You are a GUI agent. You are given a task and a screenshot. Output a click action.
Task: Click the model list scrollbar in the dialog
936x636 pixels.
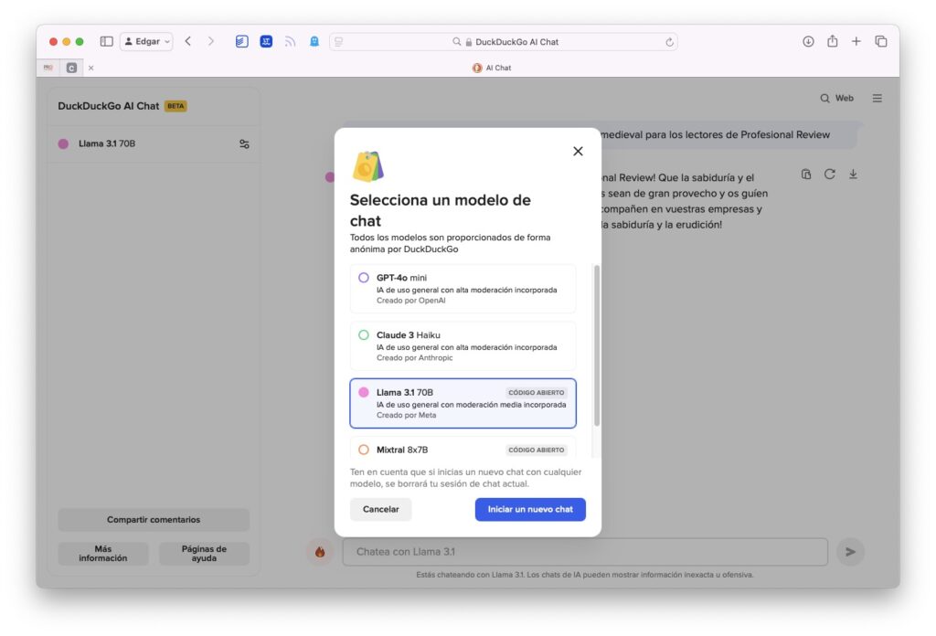click(x=596, y=346)
